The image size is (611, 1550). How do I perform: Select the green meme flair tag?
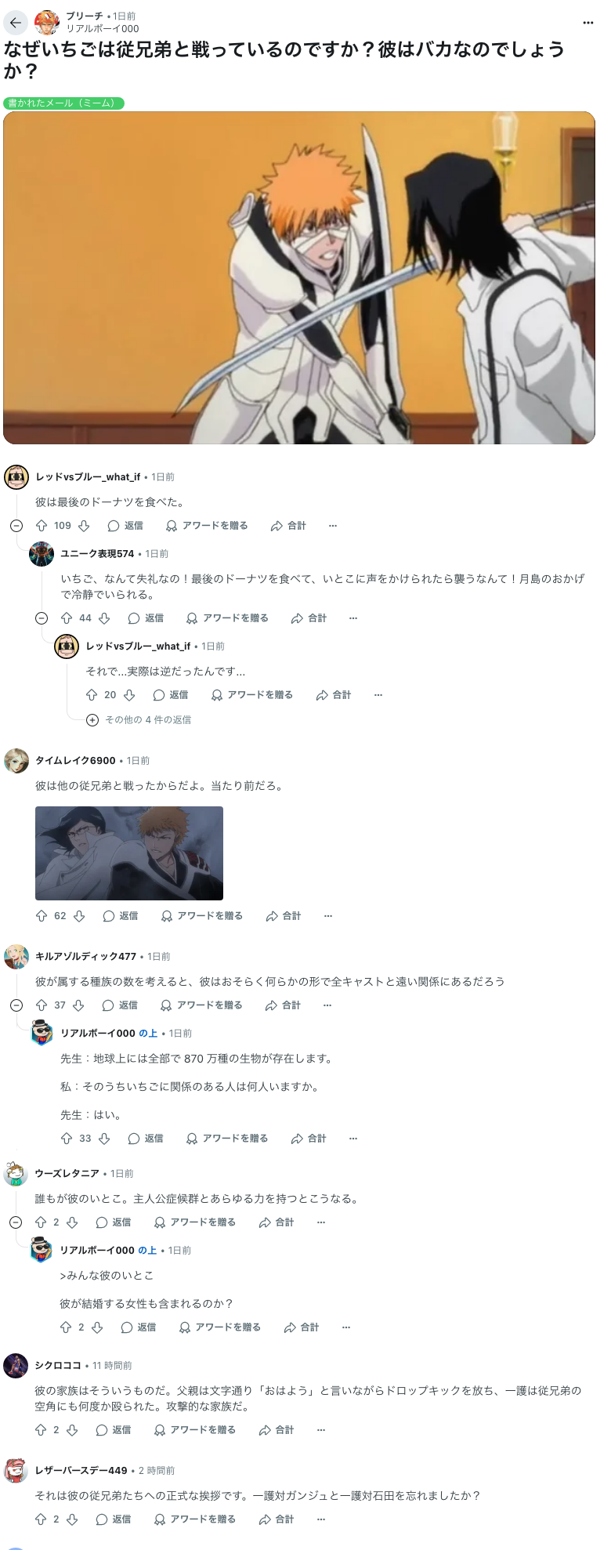point(64,103)
